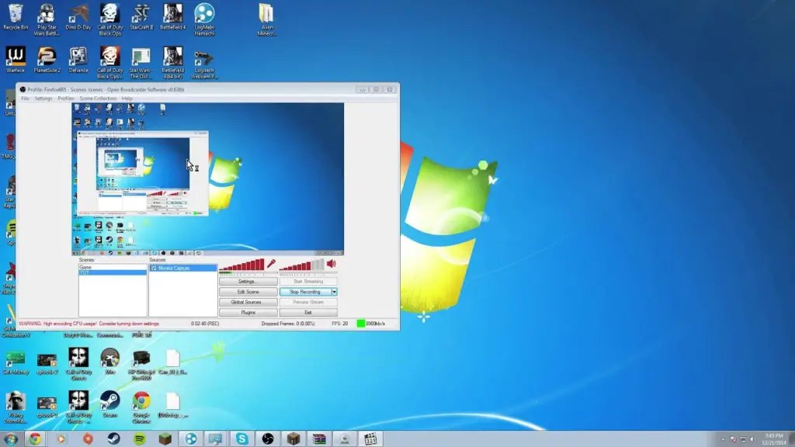Select the PlanetSide 2 desktop icon

click(47, 60)
